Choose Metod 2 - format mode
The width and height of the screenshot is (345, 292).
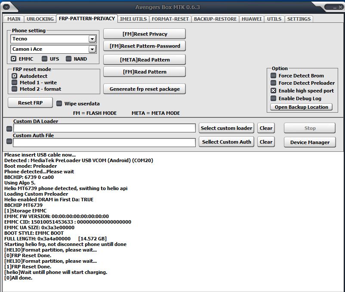coord(14,89)
